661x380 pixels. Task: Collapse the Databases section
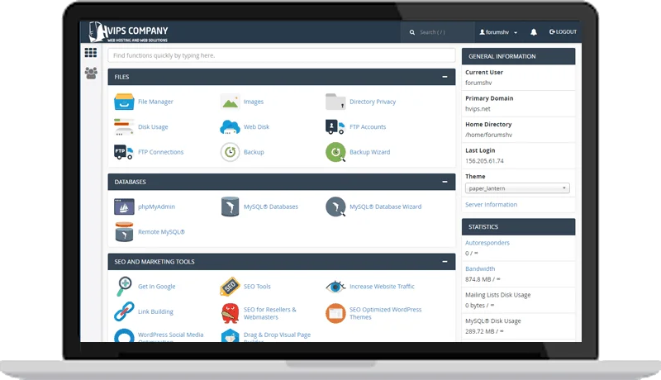click(x=445, y=181)
